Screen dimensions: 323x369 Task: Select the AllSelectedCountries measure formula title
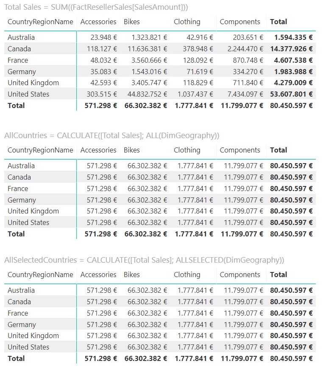[144, 260]
